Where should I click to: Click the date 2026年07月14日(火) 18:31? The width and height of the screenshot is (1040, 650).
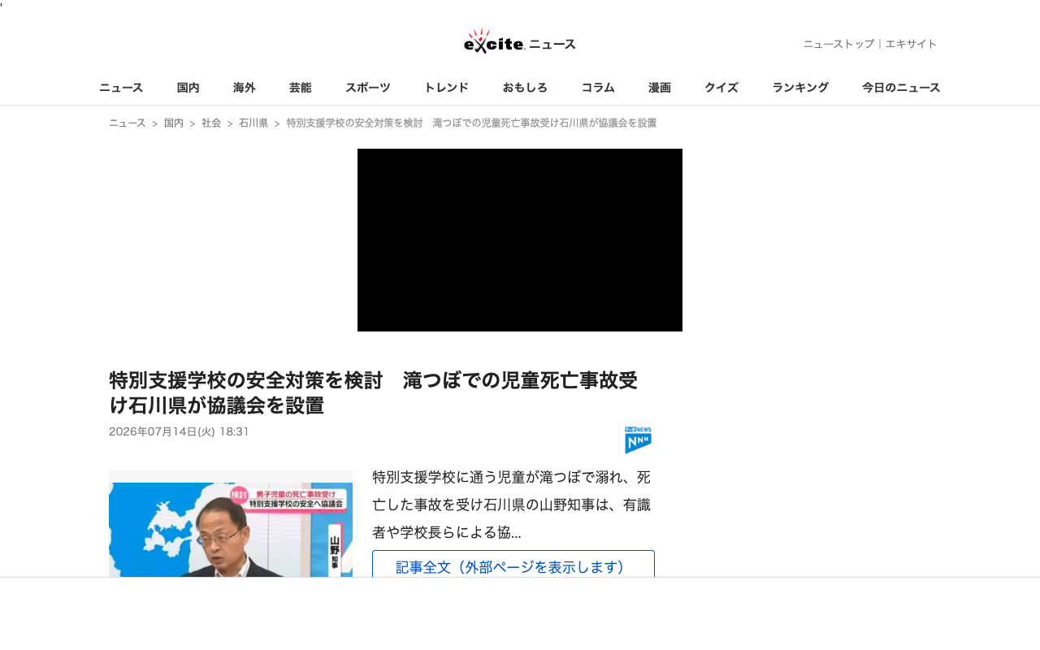(179, 431)
